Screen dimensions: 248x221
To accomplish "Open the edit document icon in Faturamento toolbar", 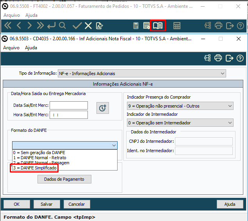I will [x=100, y=26].
